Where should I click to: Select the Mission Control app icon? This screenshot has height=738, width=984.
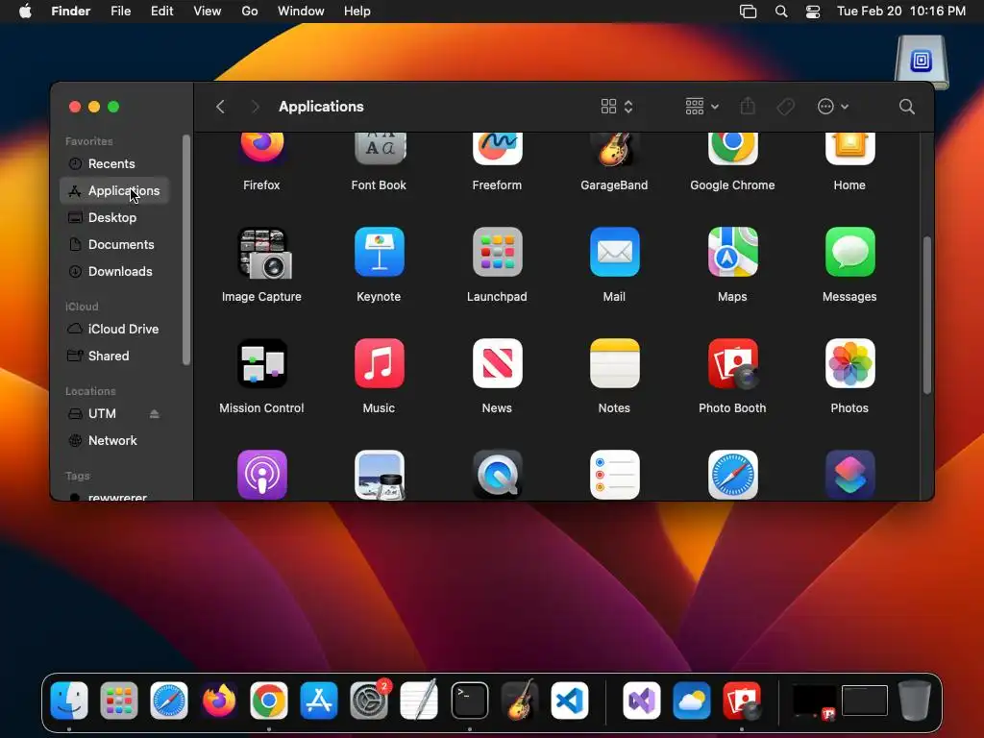[x=261, y=363]
